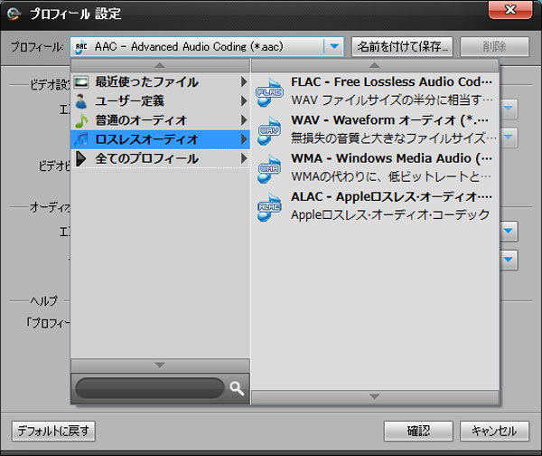Click the app icon in title bar
This screenshot has height=456, width=542.
(14, 14)
